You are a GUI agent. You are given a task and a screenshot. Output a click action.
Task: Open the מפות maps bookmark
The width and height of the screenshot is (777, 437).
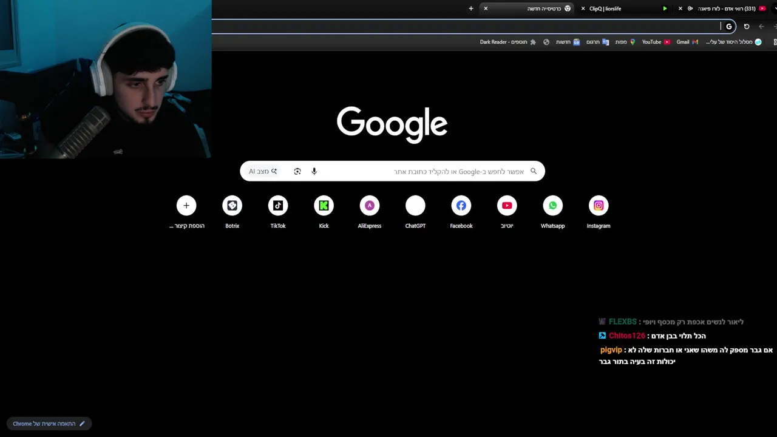[x=625, y=42]
